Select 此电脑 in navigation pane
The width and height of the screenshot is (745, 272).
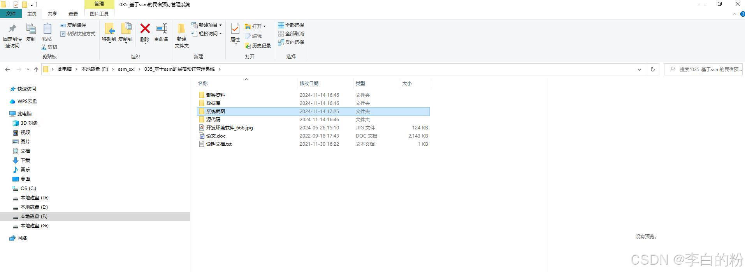21,114
